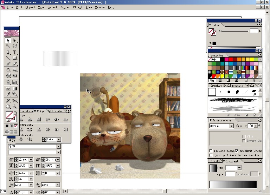Click the gradient Angle input field

[x=230, y=174]
